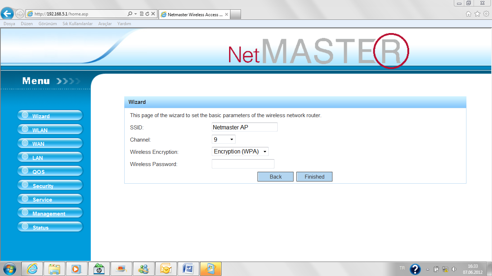Select the Netmaster Wireless Access tab
The width and height of the screenshot is (492, 276).
click(x=194, y=14)
